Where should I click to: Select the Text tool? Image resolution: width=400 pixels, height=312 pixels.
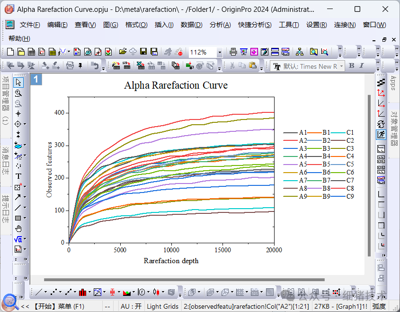[x=18, y=176]
